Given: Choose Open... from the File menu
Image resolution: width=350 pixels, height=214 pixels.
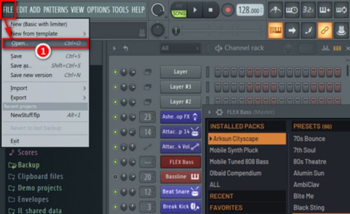Looking at the screenshot, I should click(45, 43).
